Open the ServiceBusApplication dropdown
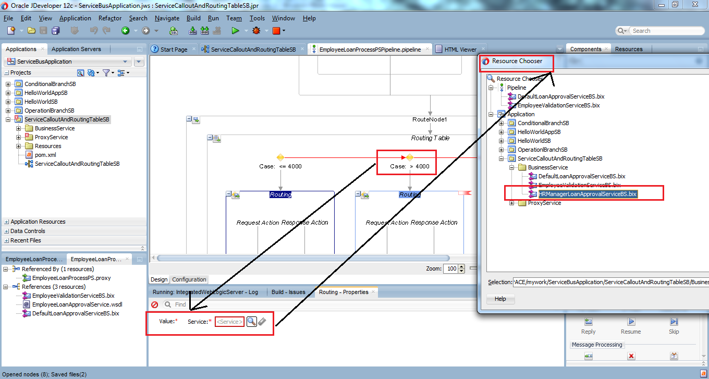Screen dimensions: 709x379 (125, 62)
